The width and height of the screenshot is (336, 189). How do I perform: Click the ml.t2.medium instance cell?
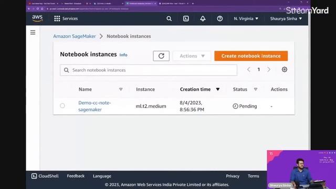tap(151, 106)
